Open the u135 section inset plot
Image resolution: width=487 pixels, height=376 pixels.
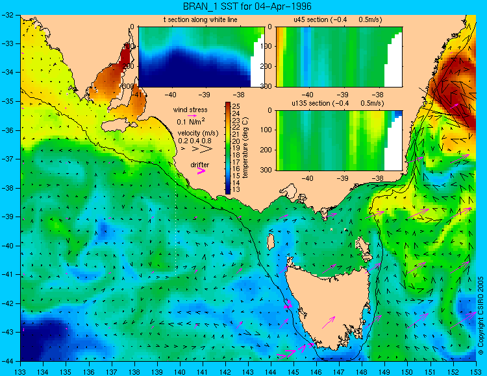[339, 141]
